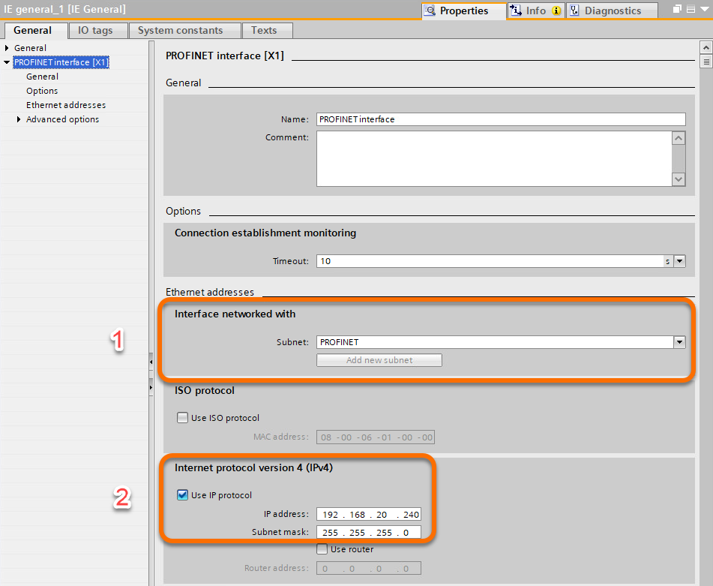713x586 pixels.
Task: Click the yellow info indicator icon
Action: pyautogui.click(x=556, y=11)
